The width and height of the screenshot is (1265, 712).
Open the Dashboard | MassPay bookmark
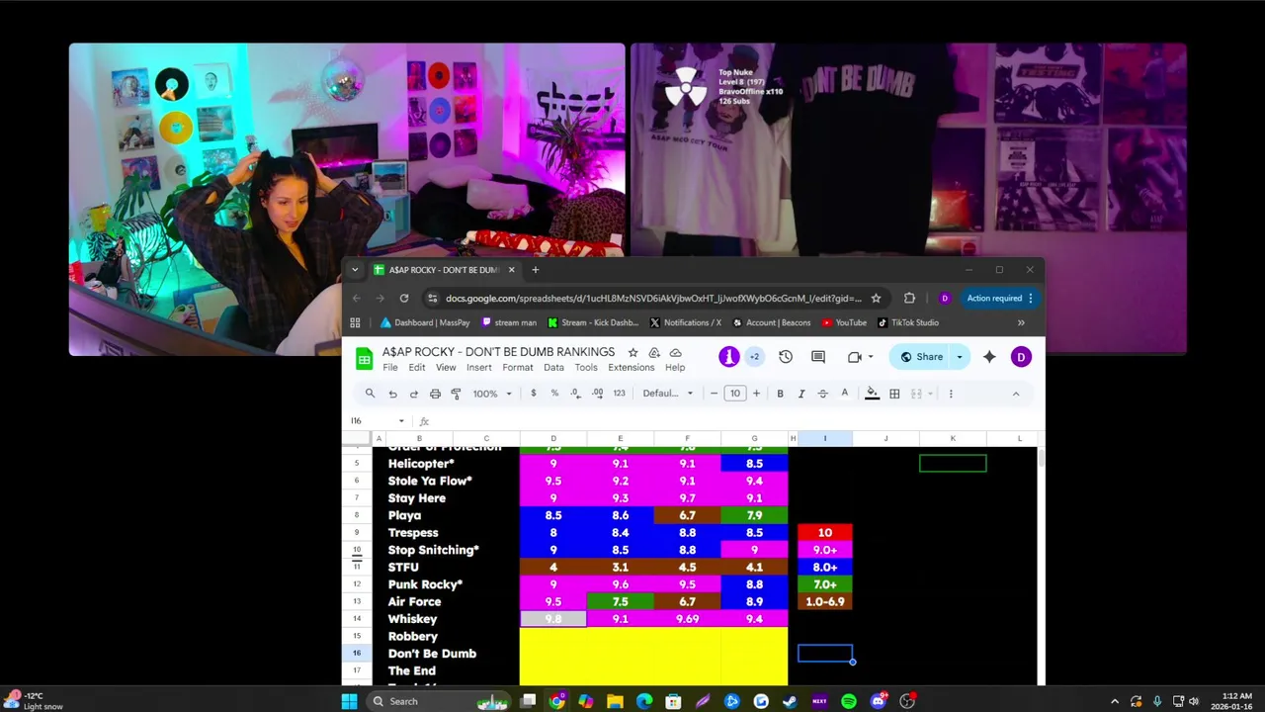425,322
